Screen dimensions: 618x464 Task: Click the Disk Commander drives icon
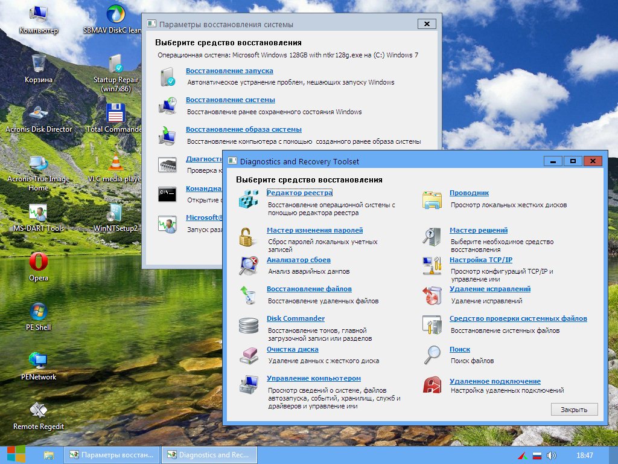[x=248, y=325]
